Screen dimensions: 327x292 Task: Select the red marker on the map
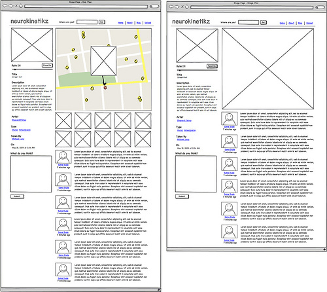(105, 88)
